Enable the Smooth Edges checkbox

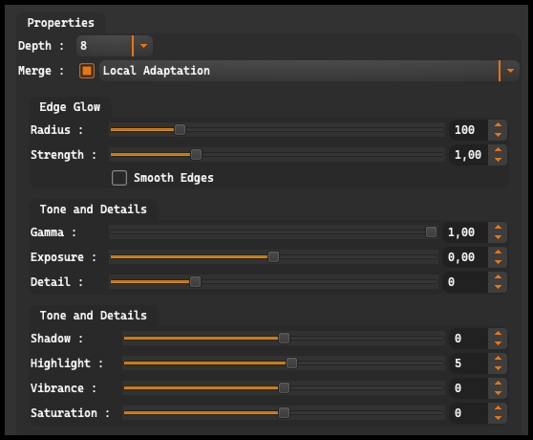119,178
